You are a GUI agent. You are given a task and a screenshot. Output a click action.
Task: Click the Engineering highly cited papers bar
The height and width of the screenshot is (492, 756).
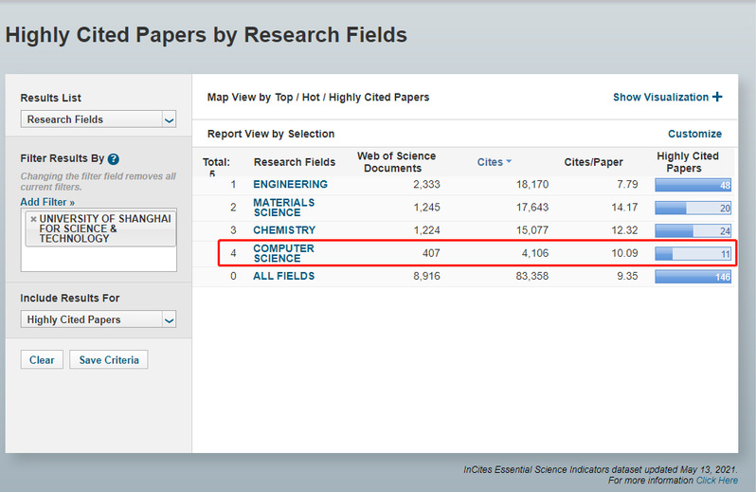693,185
